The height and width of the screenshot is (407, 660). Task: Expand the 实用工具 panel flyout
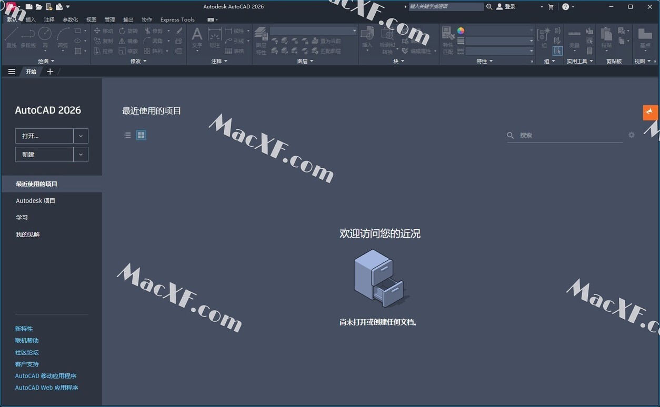pos(580,61)
